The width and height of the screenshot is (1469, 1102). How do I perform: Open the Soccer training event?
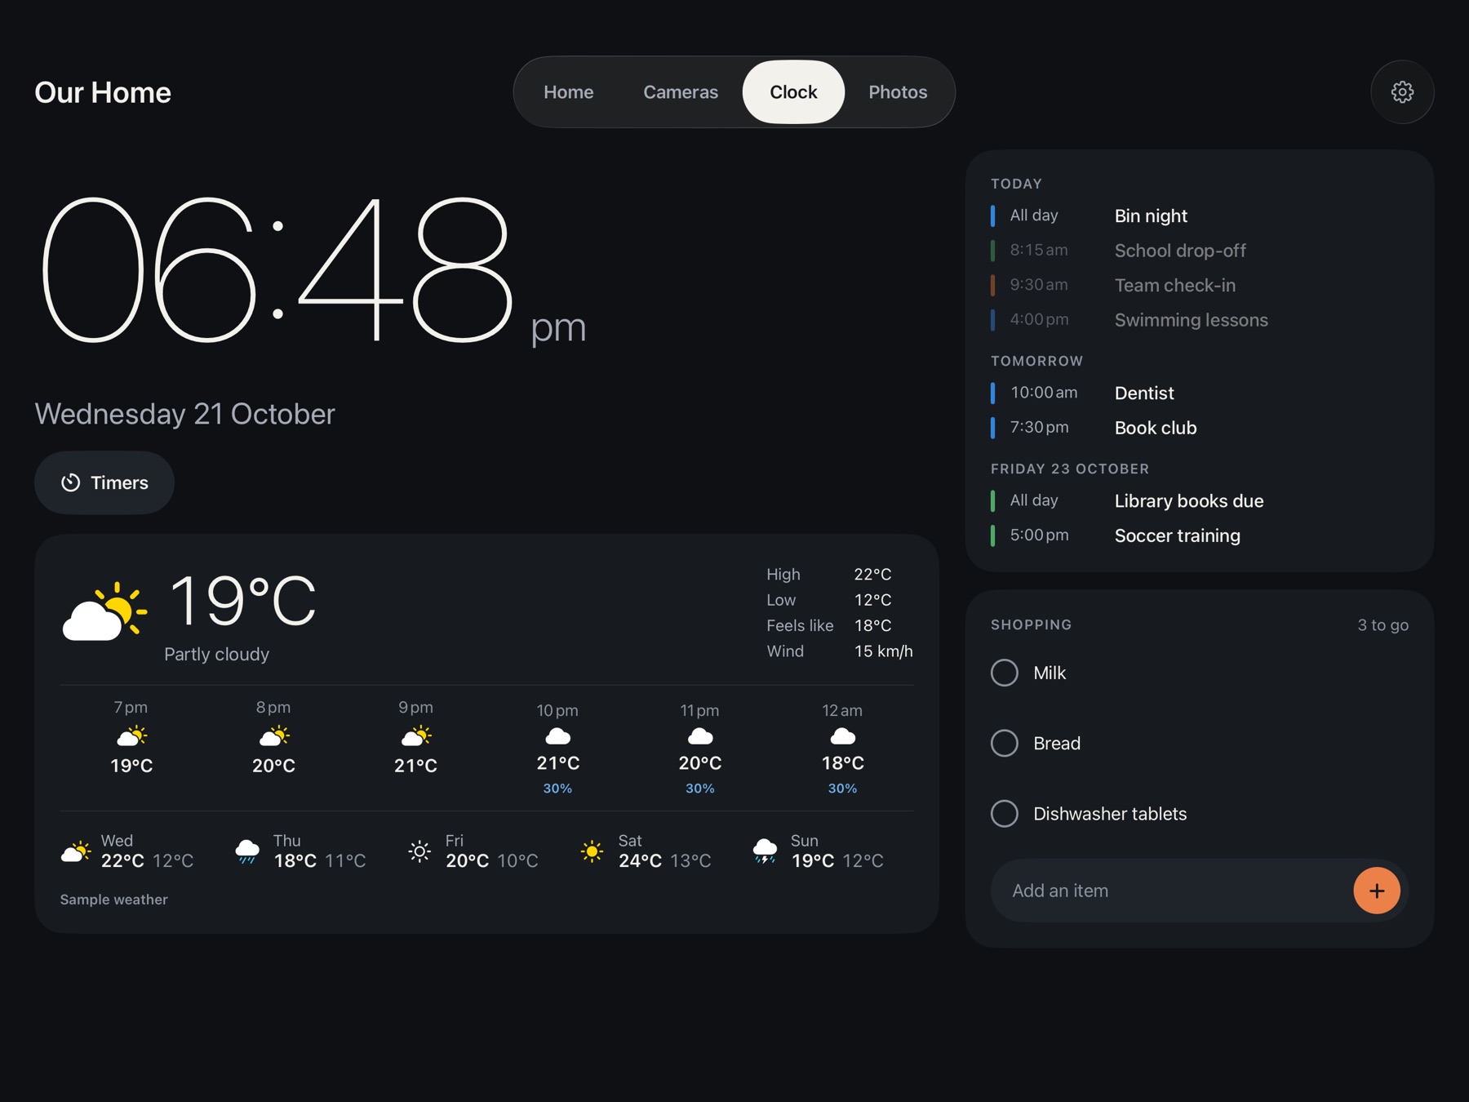1199,535
